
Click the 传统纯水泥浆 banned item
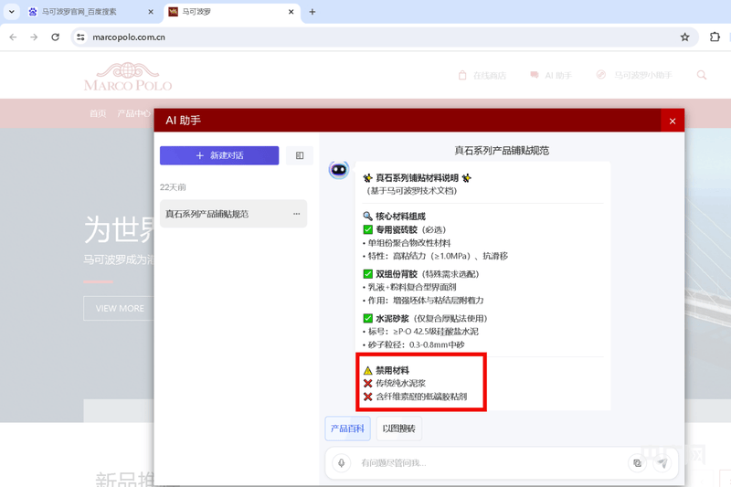[x=394, y=384]
